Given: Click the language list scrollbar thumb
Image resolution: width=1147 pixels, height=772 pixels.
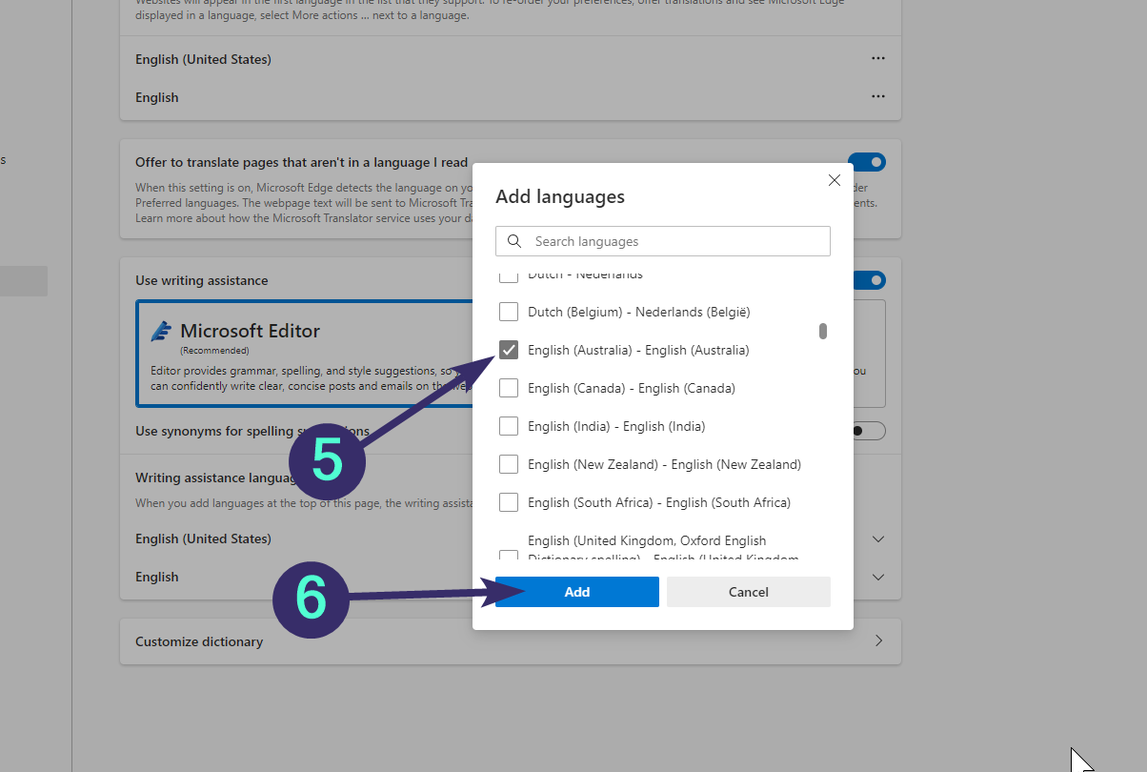Looking at the screenshot, I should pos(822,332).
